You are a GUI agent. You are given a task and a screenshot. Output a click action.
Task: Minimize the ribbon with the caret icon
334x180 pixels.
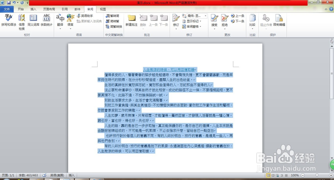(x=326, y=9)
